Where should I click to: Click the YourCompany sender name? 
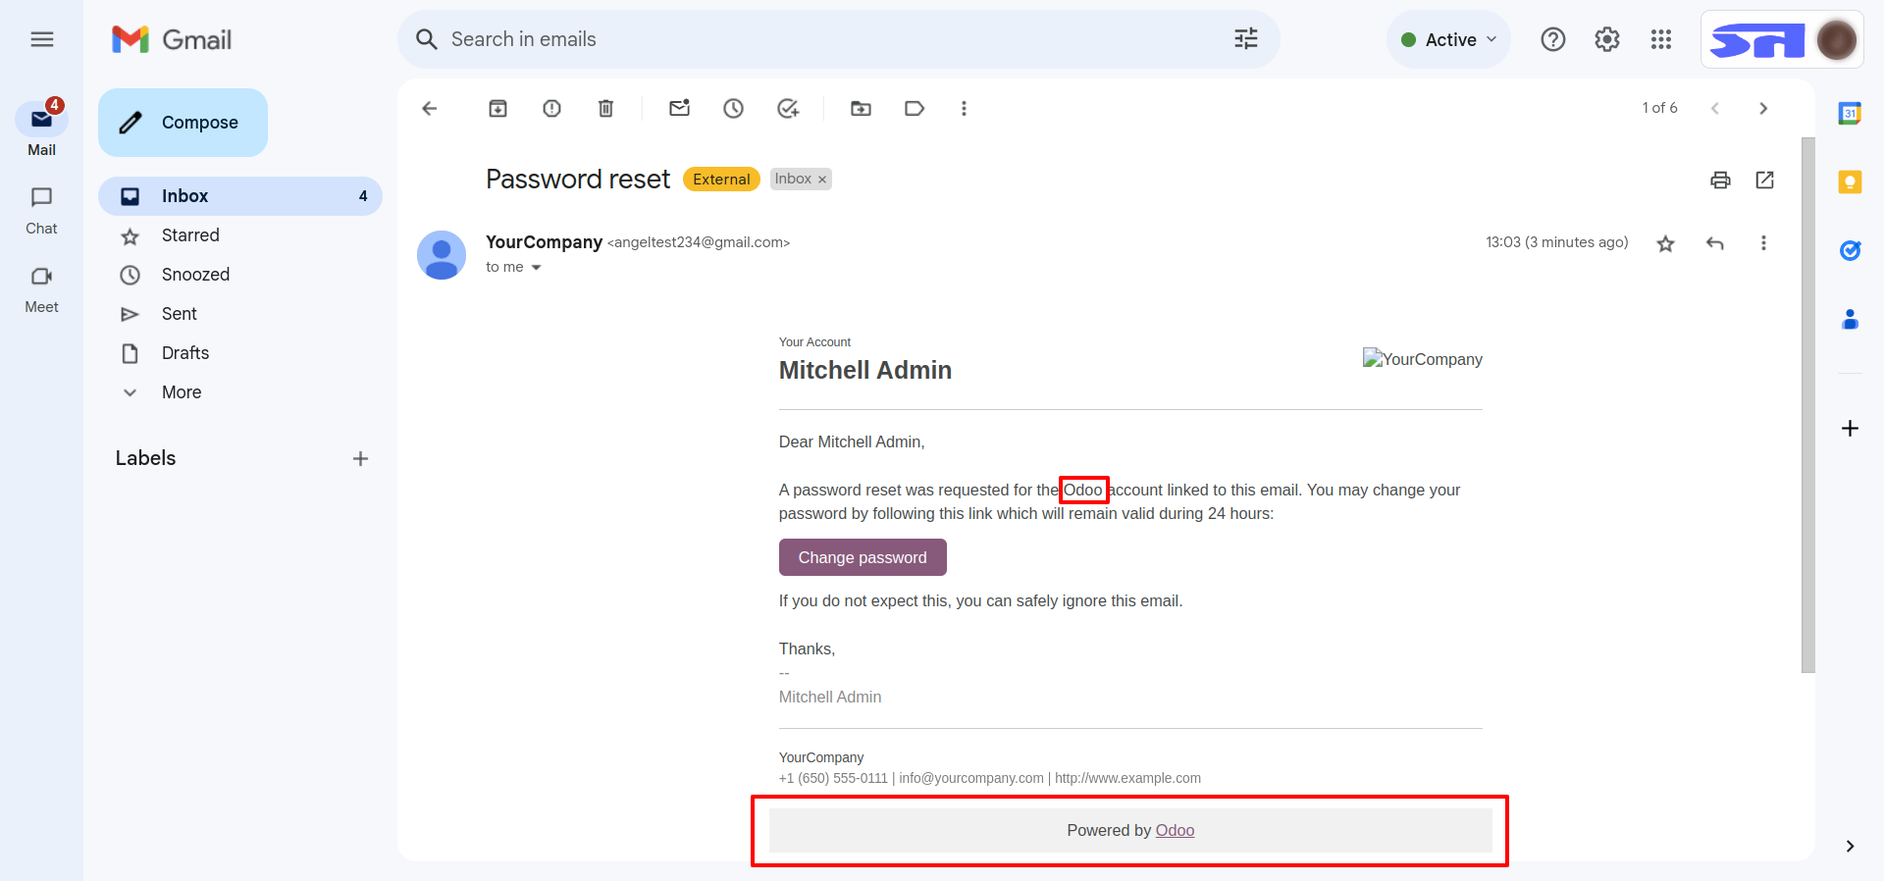point(544,242)
